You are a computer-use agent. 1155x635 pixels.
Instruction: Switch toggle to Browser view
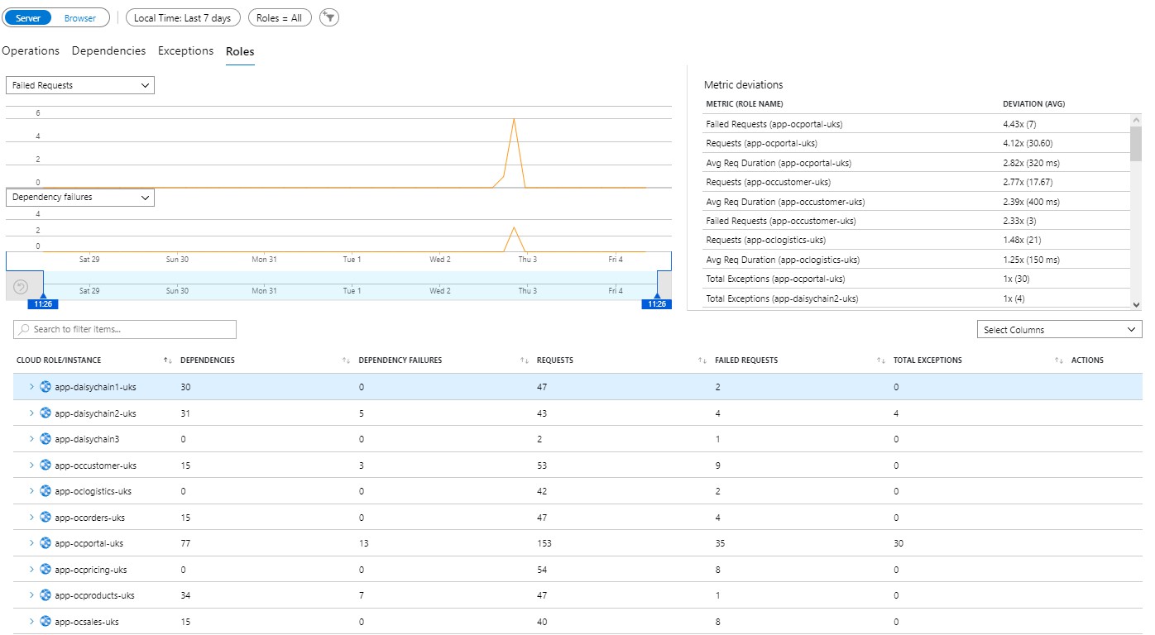(80, 17)
